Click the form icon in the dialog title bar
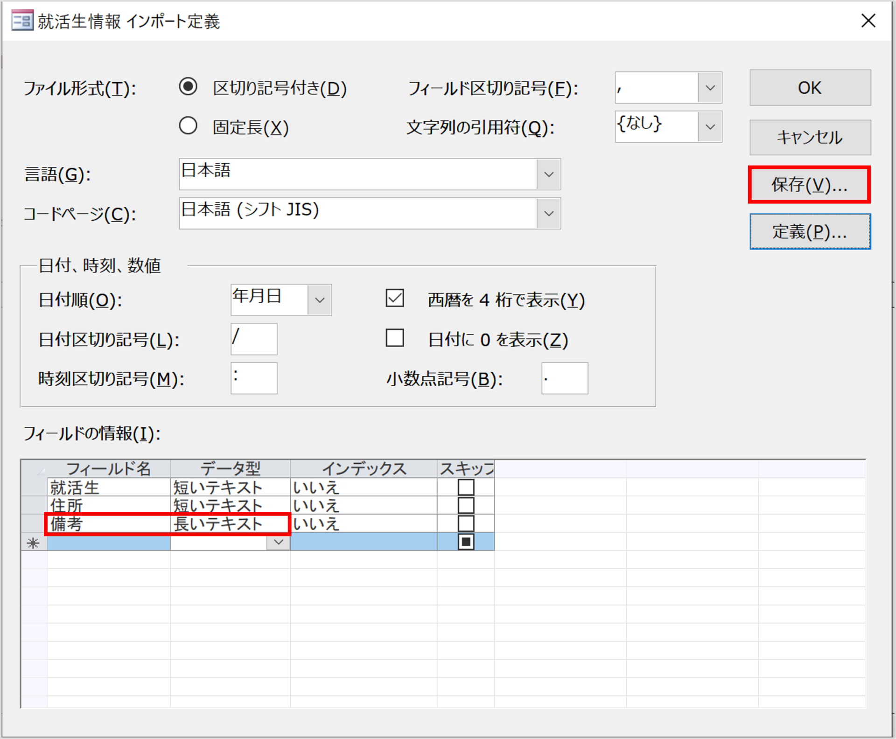 coord(22,21)
